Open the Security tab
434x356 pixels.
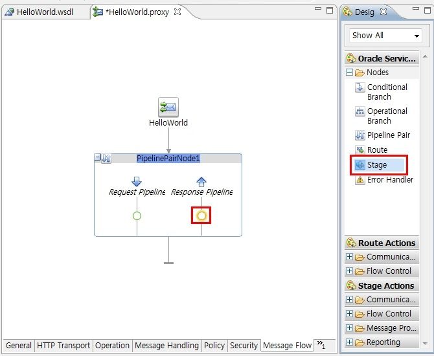coord(244,346)
